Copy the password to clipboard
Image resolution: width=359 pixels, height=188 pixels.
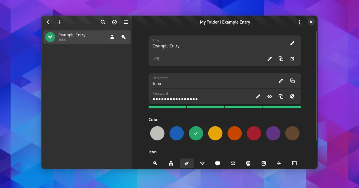(281, 96)
